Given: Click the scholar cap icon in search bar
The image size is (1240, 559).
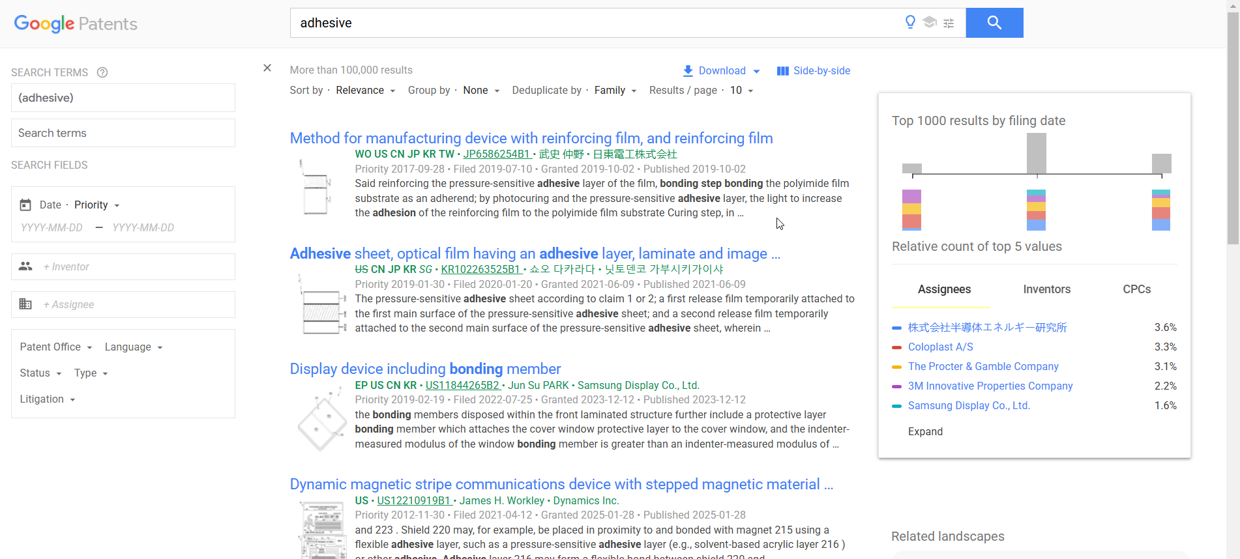Looking at the screenshot, I should pos(930,23).
